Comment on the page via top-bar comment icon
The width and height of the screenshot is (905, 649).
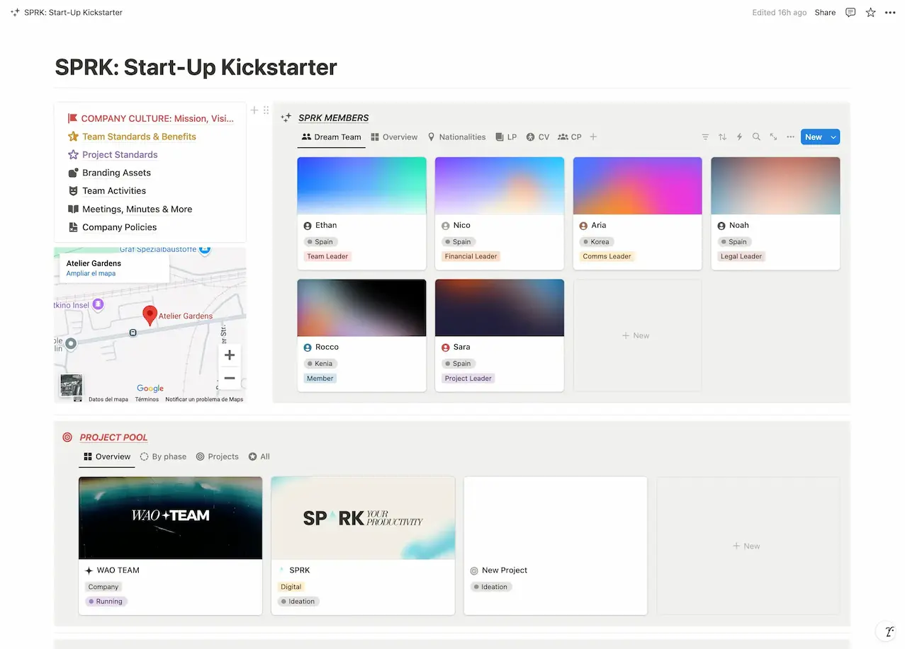click(x=850, y=12)
